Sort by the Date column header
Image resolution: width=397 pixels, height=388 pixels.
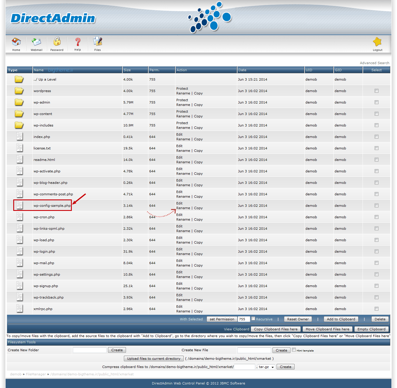pyautogui.click(x=242, y=70)
